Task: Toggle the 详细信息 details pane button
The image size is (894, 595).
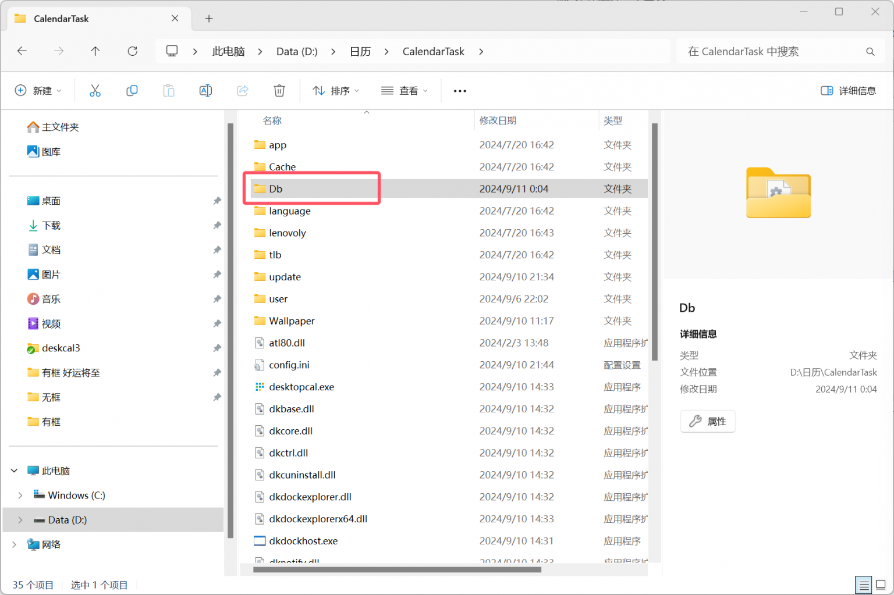Action: [x=848, y=91]
